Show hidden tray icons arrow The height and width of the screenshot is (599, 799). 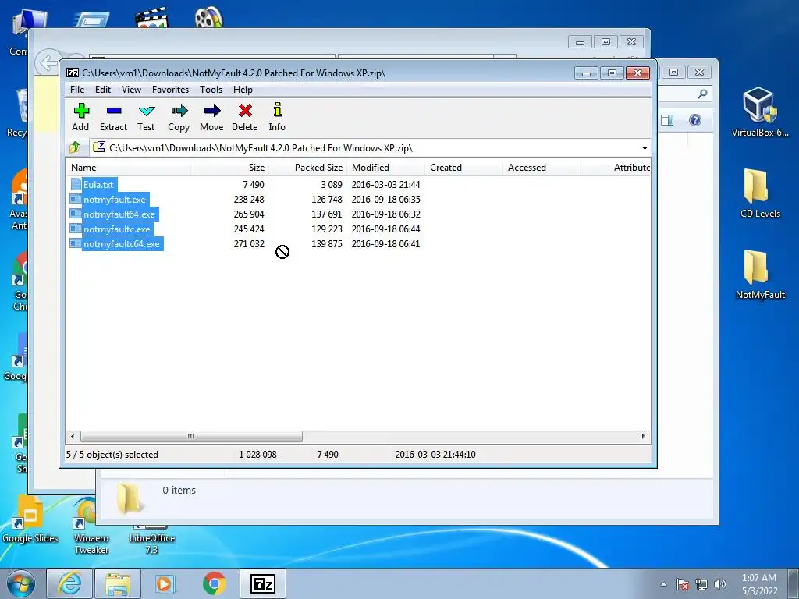click(663, 584)
